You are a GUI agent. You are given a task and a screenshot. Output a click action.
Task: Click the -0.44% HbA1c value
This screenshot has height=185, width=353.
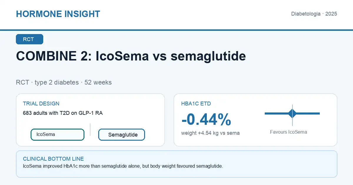(x=206, y=120)
